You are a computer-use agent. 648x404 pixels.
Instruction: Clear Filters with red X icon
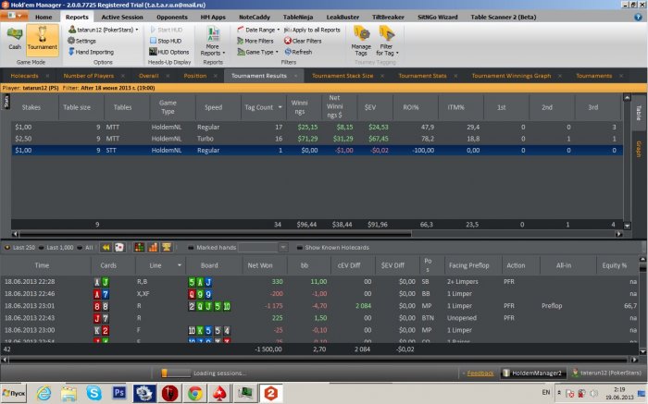pyautogui.click(x=303, y=41)
